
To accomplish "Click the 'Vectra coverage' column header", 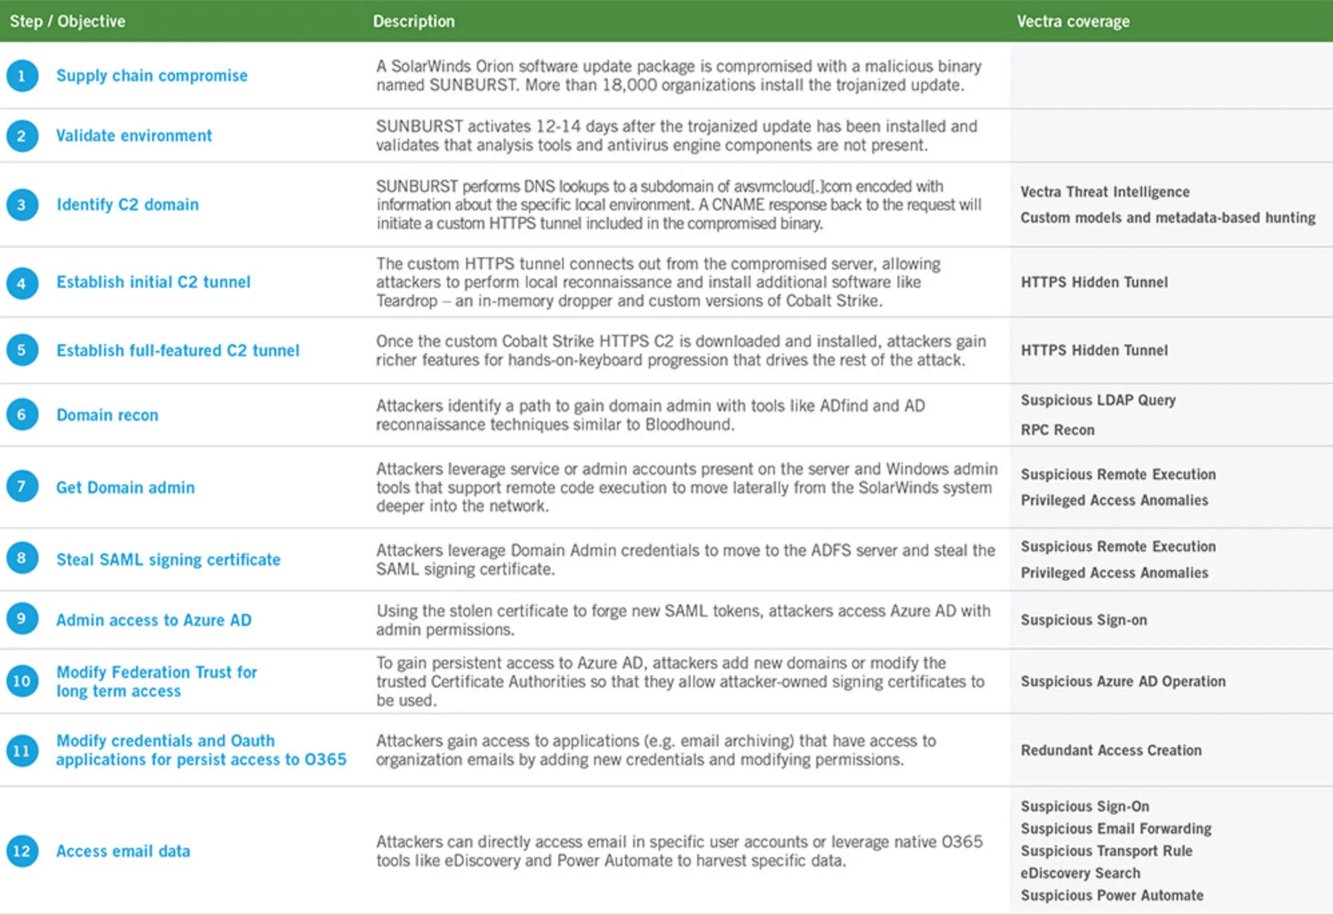I will tap(1073, 21).
